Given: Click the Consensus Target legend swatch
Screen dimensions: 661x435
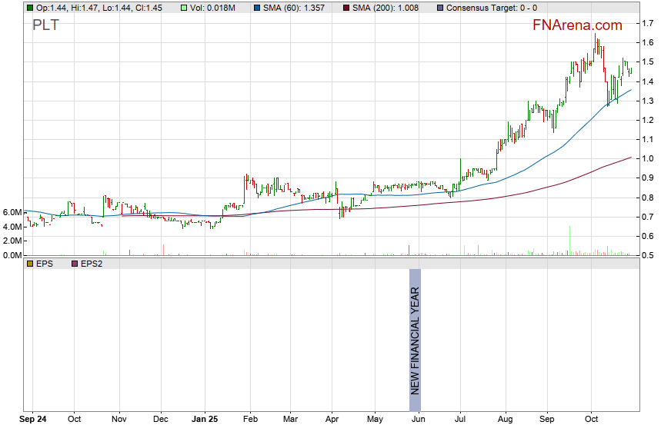Looking at the screenshot, I should tap(439, 8).
